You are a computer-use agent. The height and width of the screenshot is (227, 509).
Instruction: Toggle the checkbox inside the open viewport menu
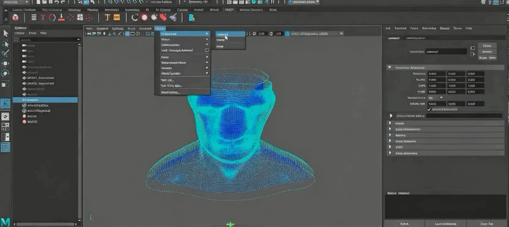(x=207, y=50)
